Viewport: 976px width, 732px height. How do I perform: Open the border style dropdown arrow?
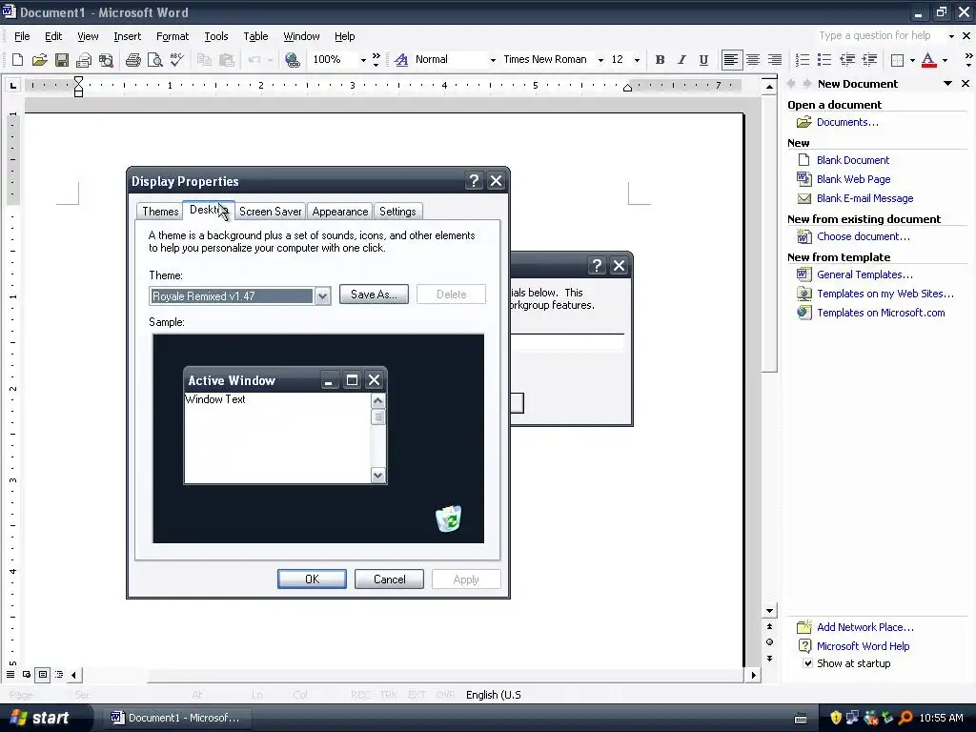(x=912, y=60)
